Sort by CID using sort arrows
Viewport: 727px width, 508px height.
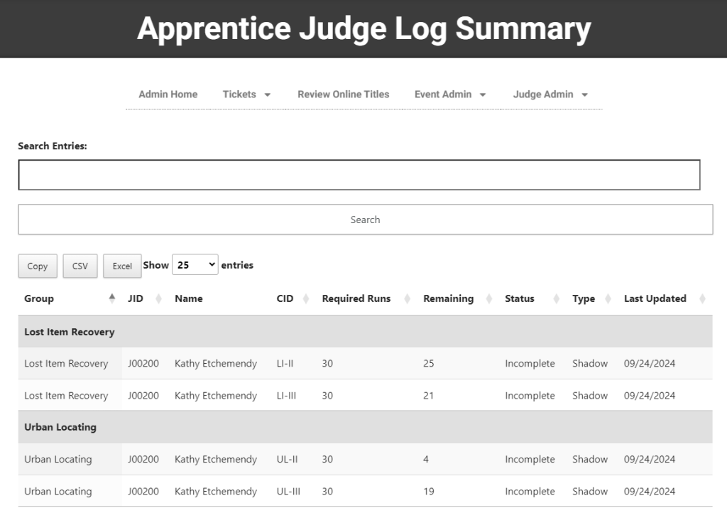[x=306, y=299]
